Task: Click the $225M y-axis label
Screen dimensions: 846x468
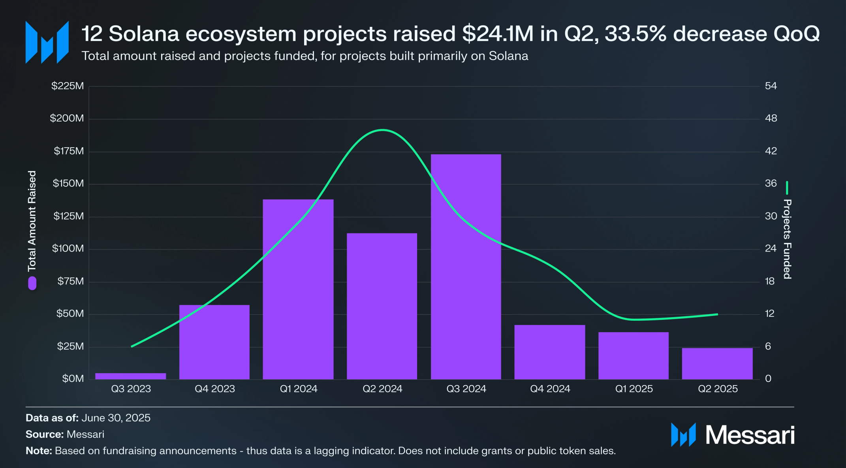Action: [68, 86]
